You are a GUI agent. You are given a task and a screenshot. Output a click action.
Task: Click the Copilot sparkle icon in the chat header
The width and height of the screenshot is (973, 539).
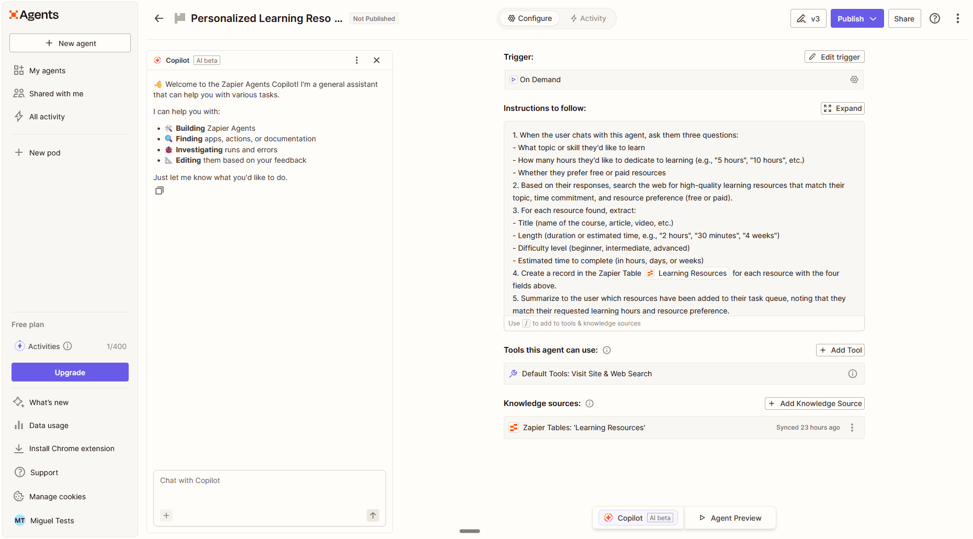point(157,60)
